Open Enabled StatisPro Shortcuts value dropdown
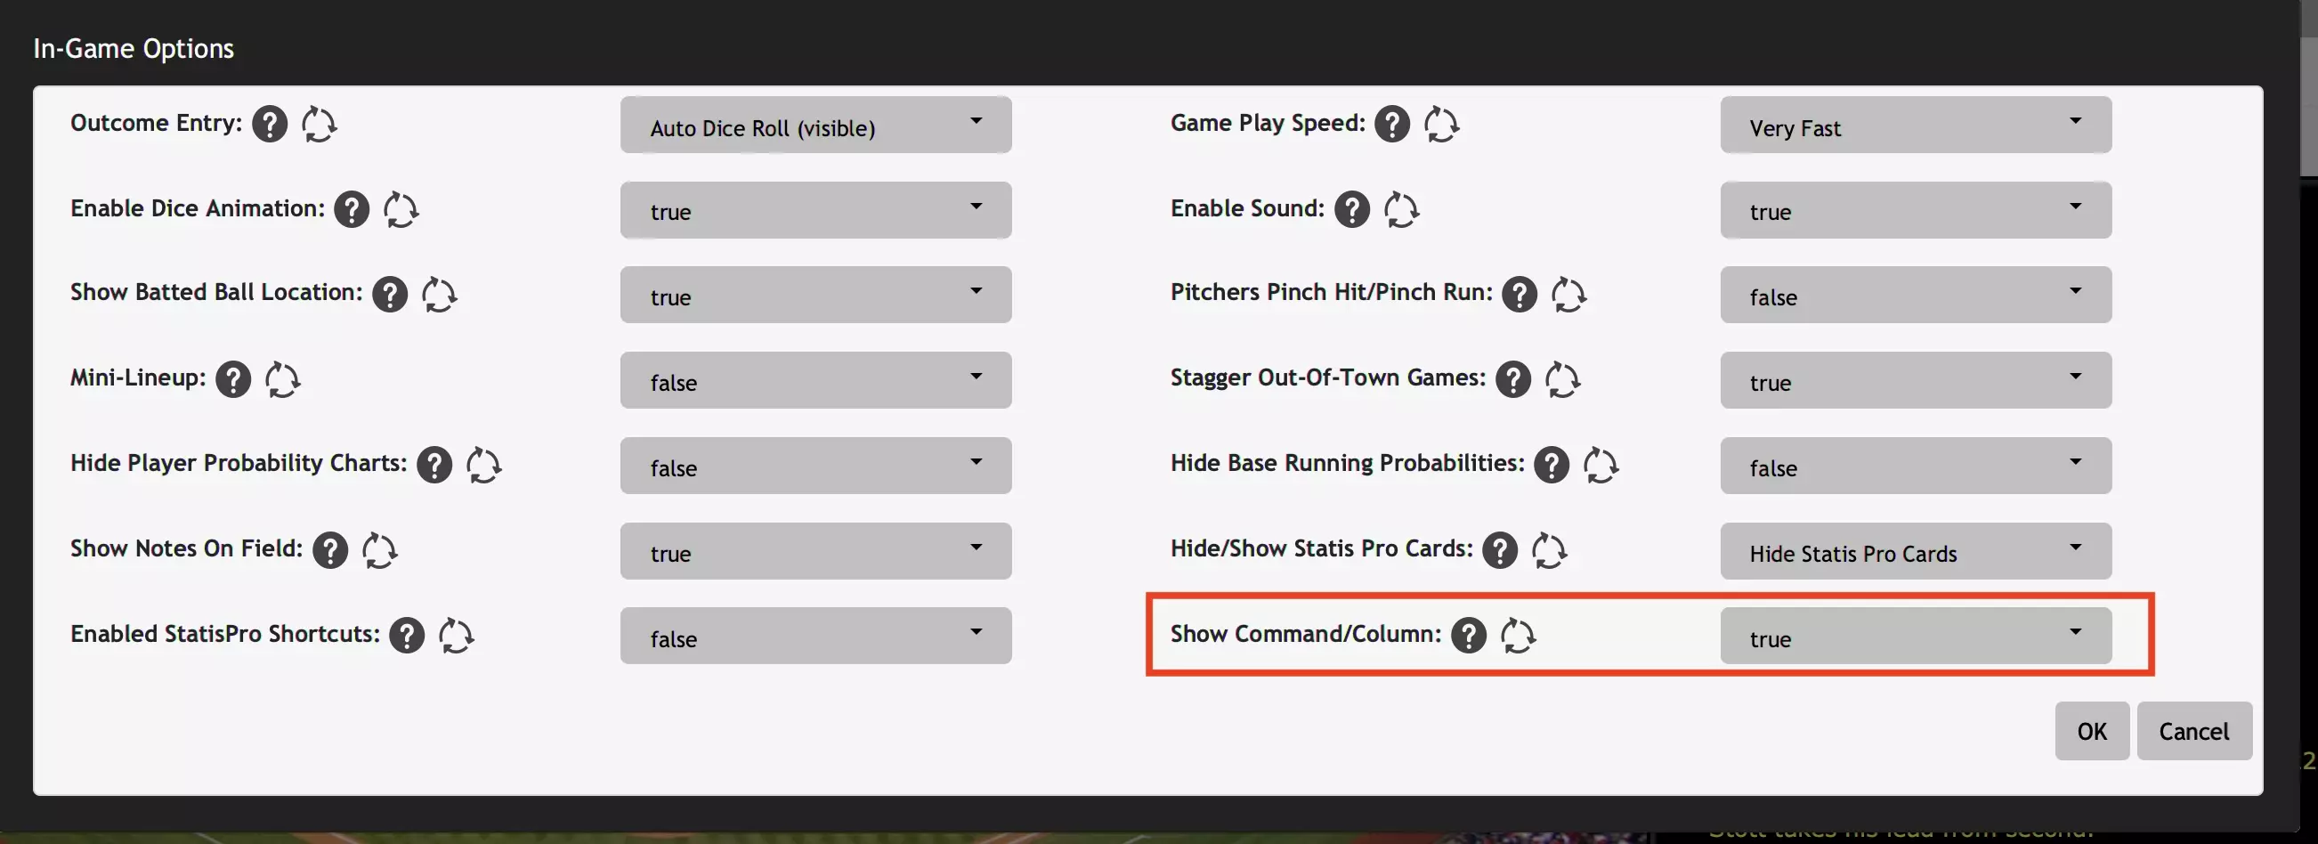 [815, 637]
